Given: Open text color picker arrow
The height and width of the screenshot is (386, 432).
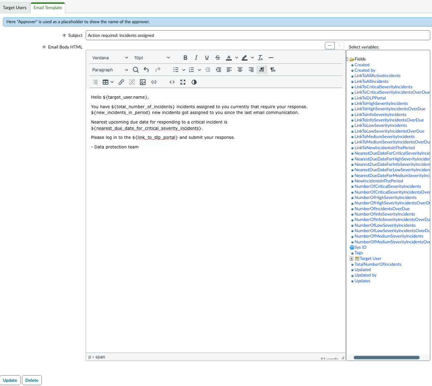Looking at the screenshot, I should (236, 58).
